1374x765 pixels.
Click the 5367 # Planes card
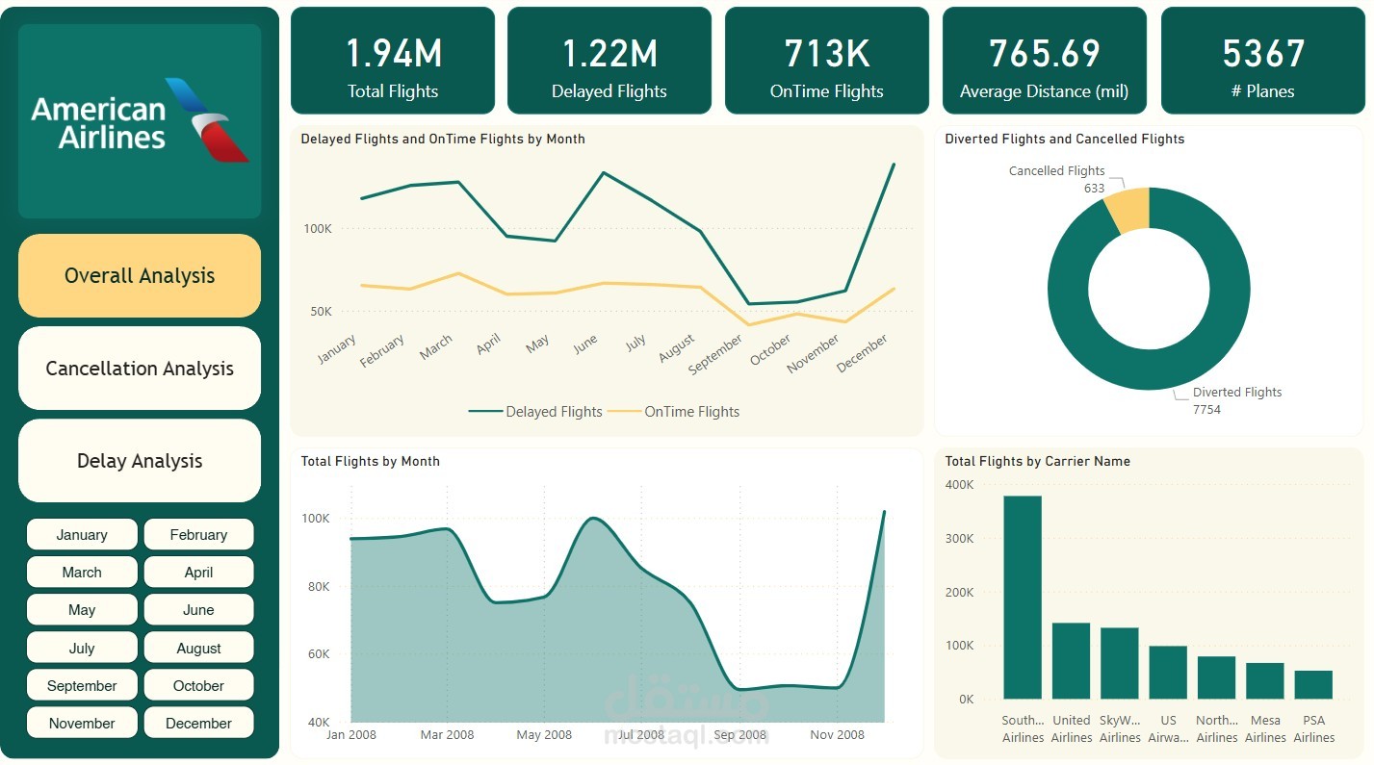pos(1263,61)
